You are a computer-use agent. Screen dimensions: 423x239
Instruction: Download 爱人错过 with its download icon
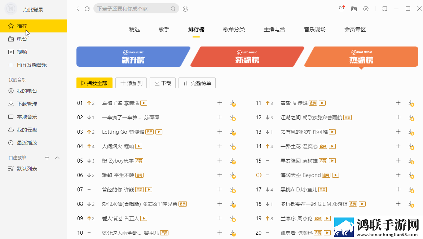(233, 219)
